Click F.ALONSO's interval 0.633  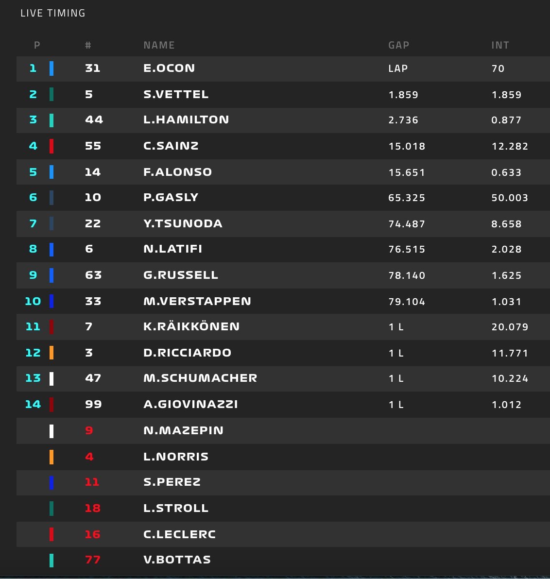point(506,172)
